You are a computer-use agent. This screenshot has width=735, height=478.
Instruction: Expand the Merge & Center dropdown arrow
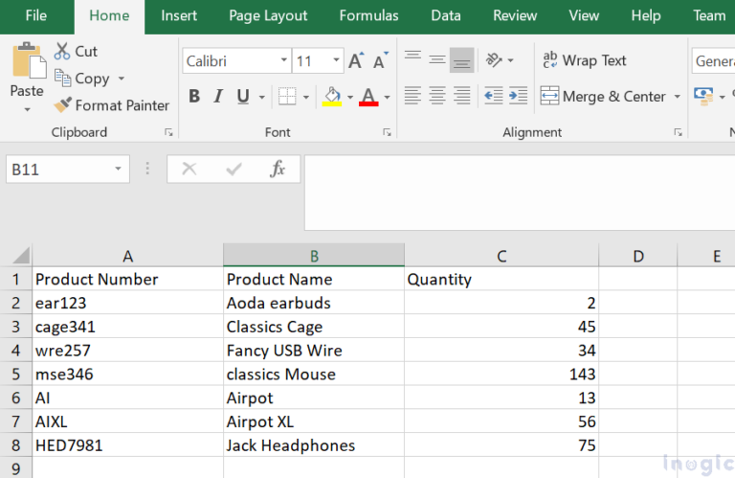click(677, 97)
